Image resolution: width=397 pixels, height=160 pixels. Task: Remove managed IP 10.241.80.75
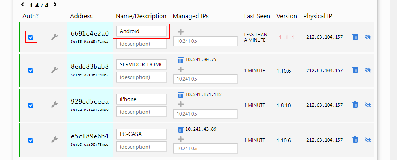coord(180,60)
